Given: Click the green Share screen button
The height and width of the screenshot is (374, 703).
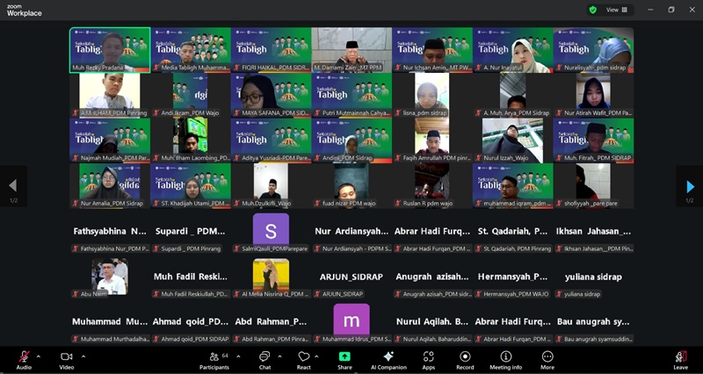Looking at the screenshot, I should click(344, 358).
